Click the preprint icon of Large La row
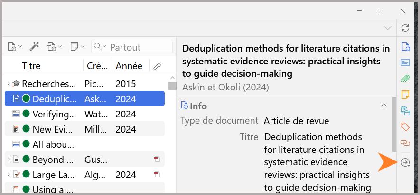This screenshot has height=195, width=420. tap(16, 175)
